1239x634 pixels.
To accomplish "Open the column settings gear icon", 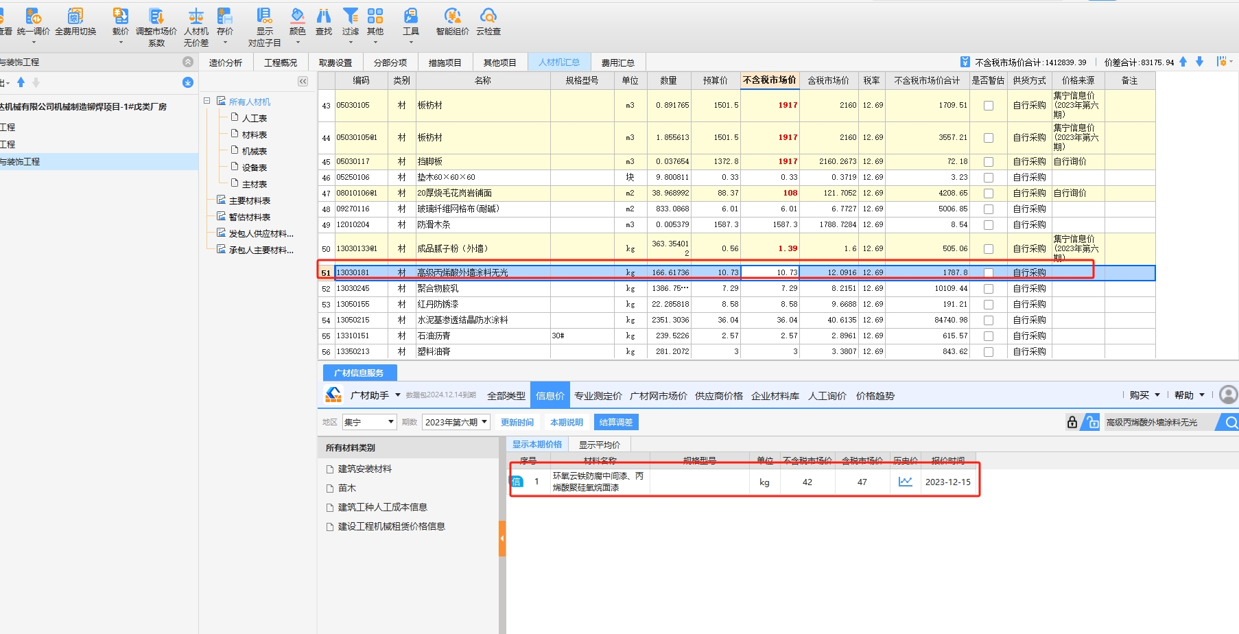I will pos(1222,62).
